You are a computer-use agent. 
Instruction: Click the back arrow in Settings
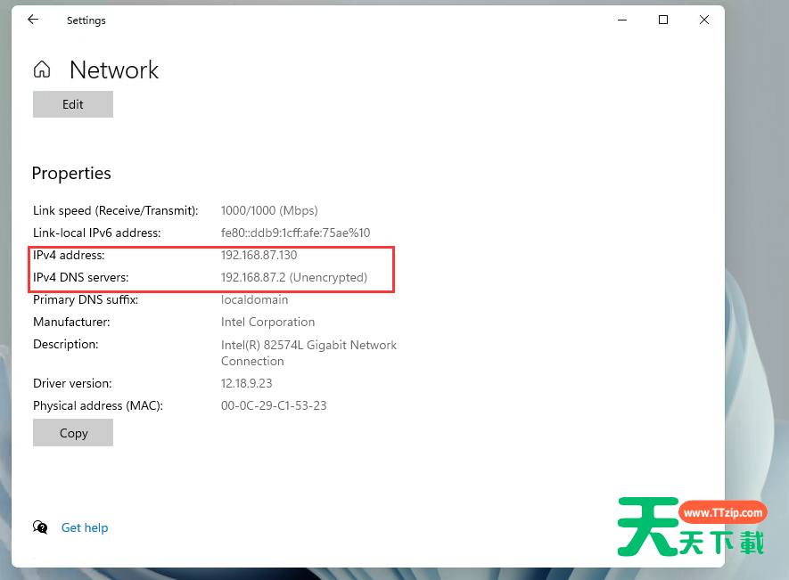pyautogui.click(x=33, y=20)
